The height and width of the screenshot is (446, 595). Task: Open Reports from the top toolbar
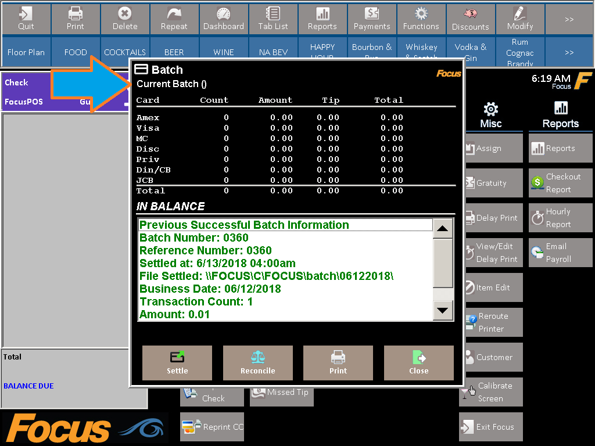coord(322,19)
